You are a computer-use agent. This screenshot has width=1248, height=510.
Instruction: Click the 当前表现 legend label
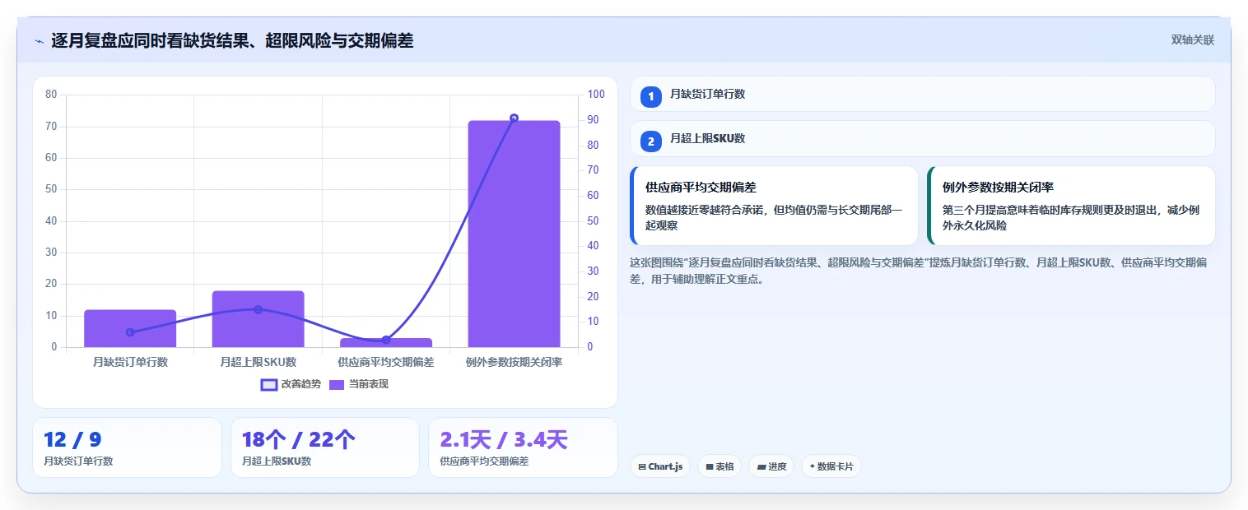(x=369, y=384)
